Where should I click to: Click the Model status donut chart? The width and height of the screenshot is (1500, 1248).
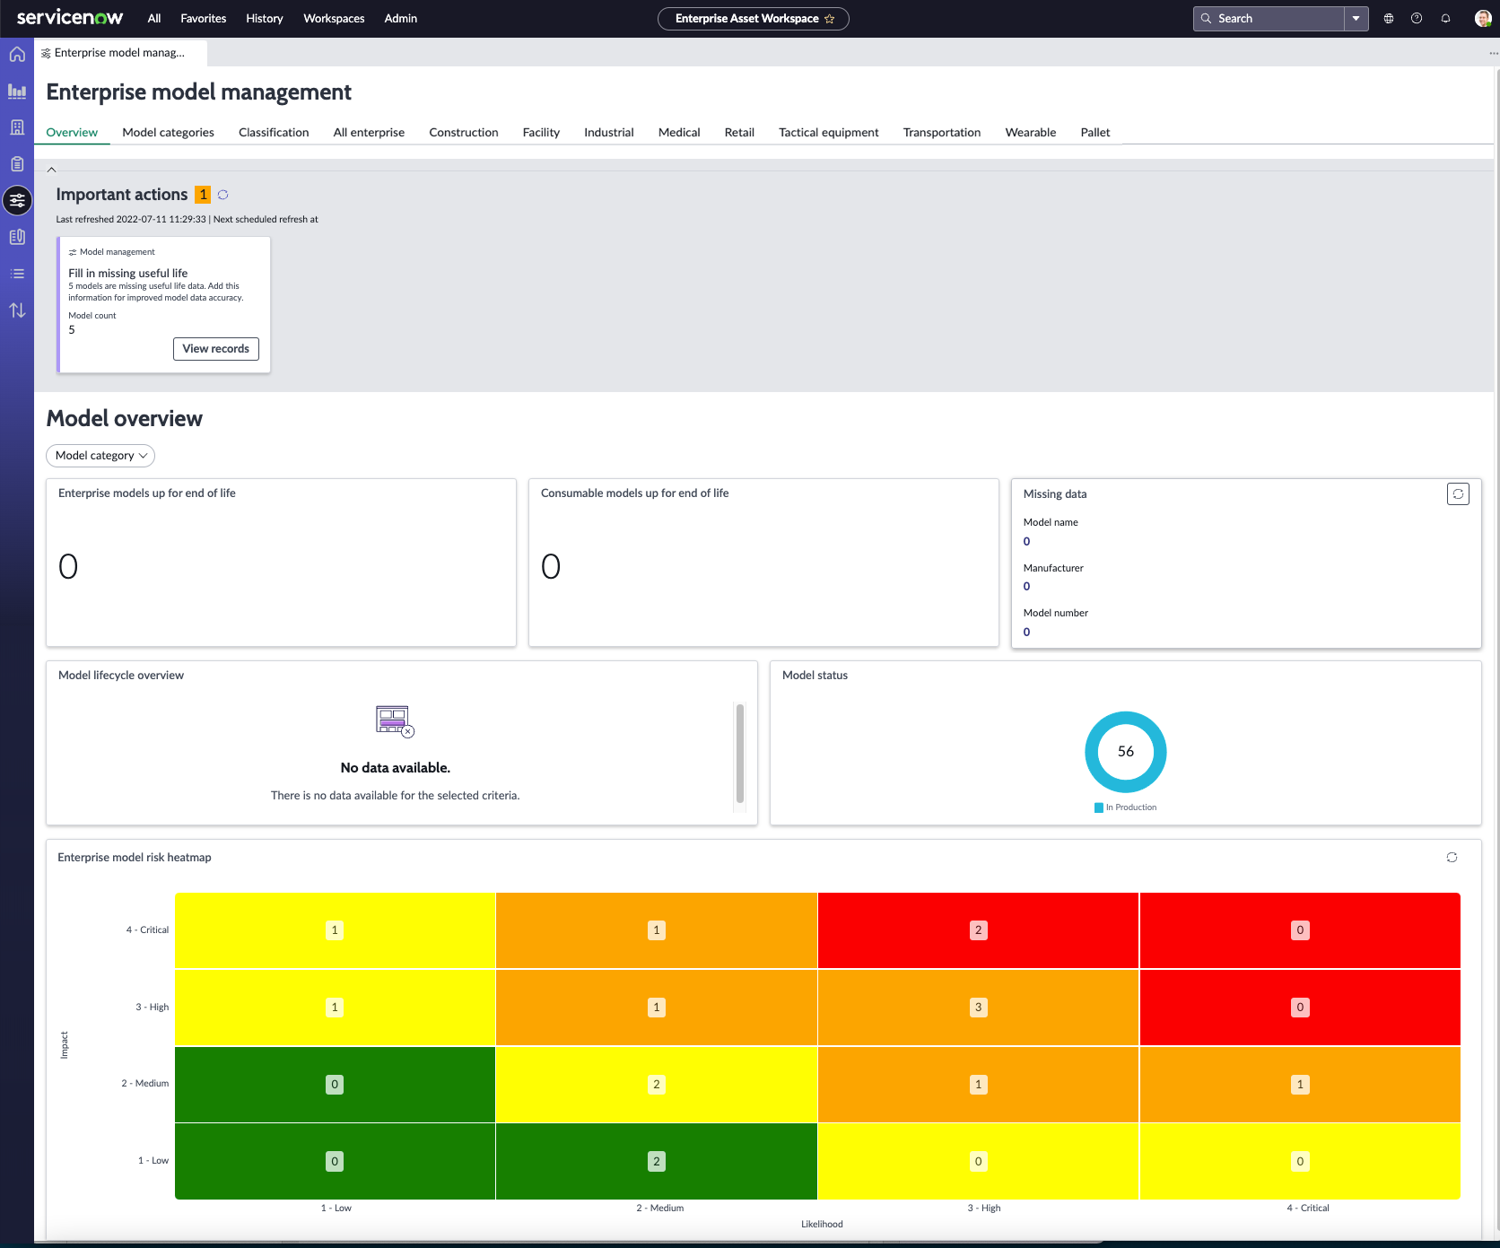tap(1126, 752)
